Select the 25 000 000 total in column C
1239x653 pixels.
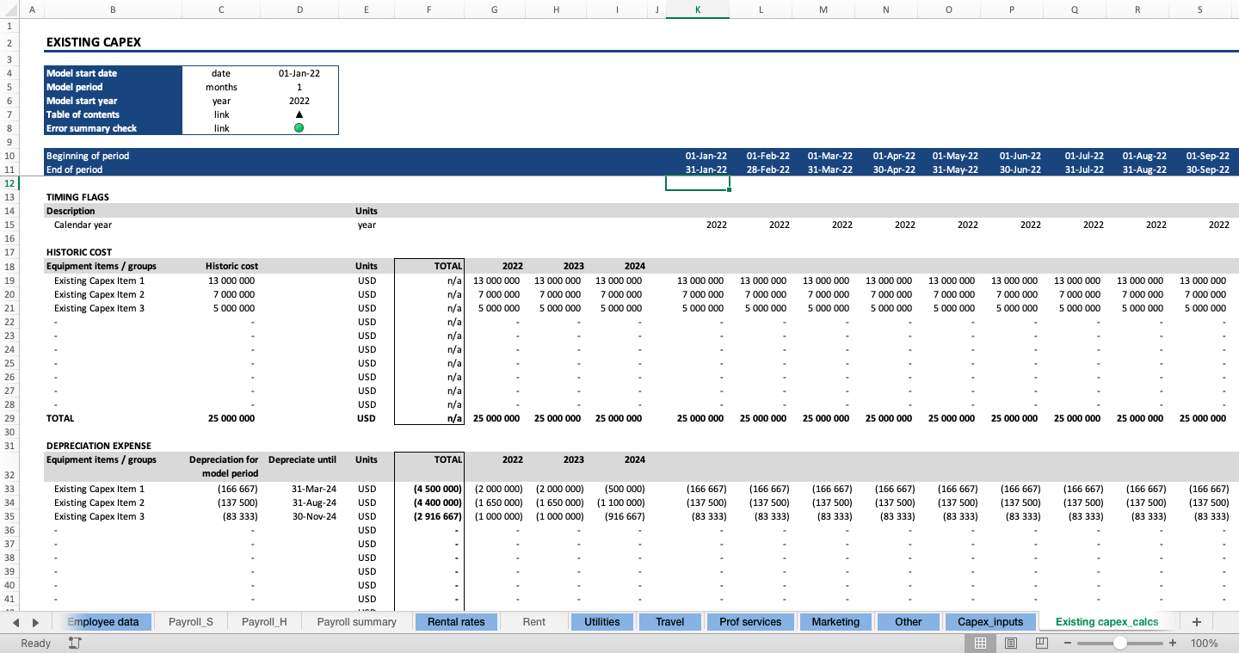pos(231,418)
